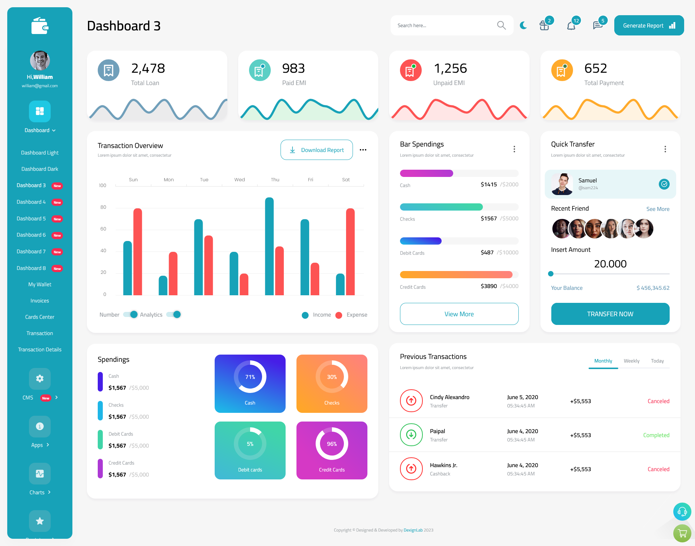Viewport: 695px width, 546px height.
Task: Click the Quick Transfer checkmark icon
Action: 664,184
